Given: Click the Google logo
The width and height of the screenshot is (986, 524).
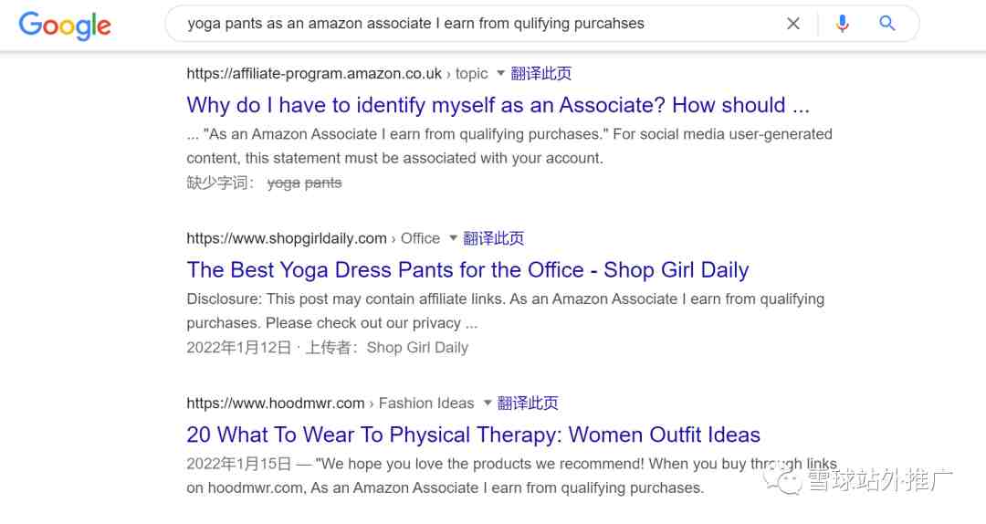Looking at the screenshot, I should (65, 25).
